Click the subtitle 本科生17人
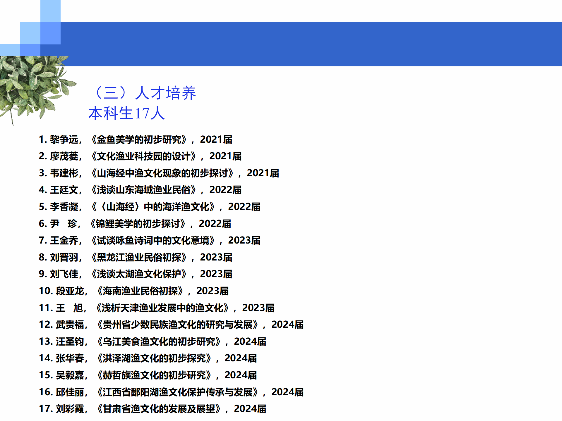The height and width of the screenshot is (421, 562). 126,113
